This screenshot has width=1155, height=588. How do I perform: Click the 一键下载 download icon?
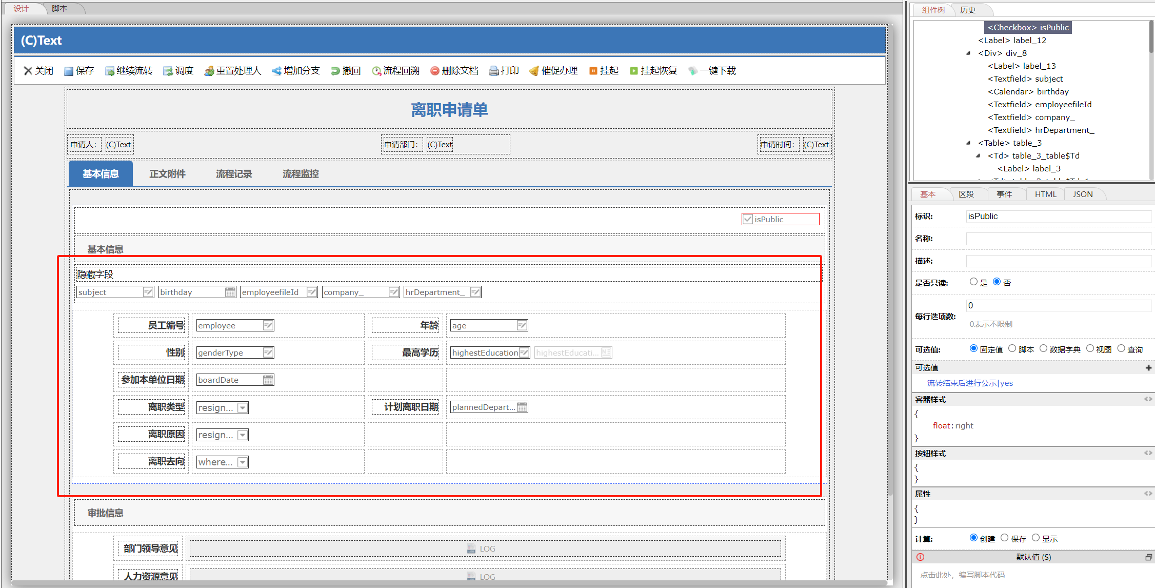point(692,71)
